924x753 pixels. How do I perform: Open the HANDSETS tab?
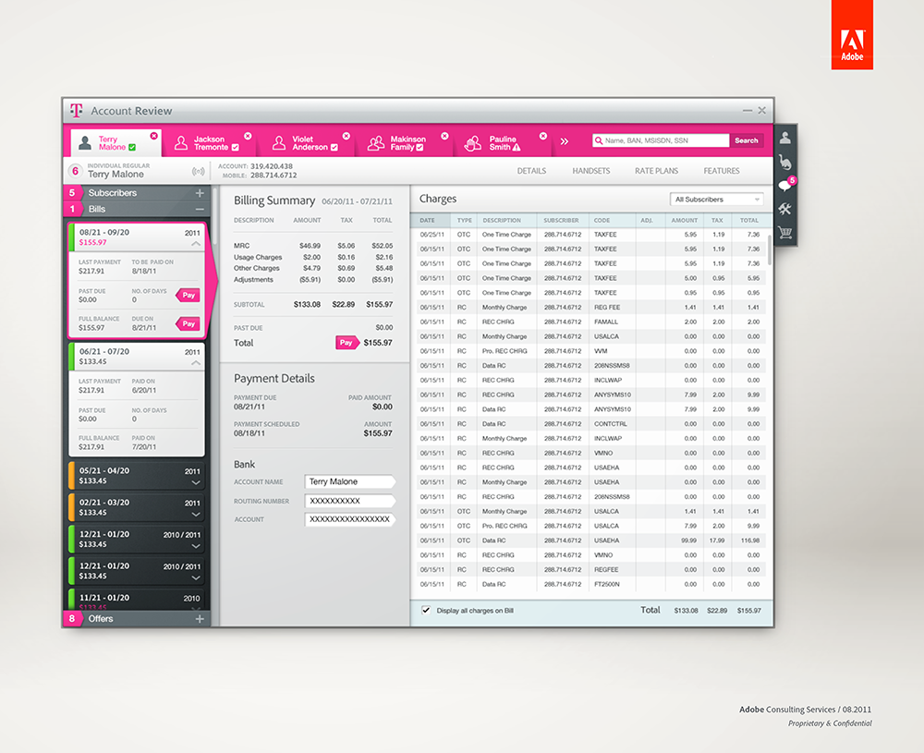click(591, 171)
